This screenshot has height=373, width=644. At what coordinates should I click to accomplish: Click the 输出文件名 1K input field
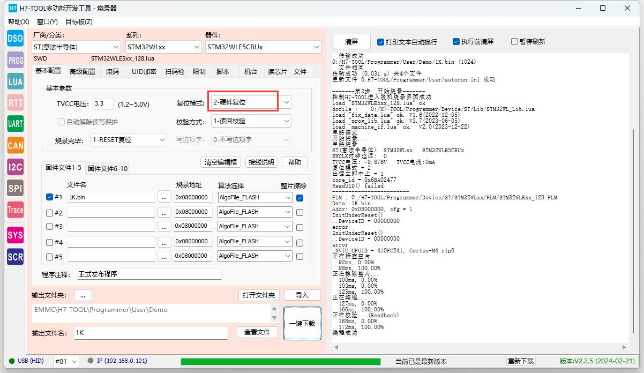coord(151,333)
